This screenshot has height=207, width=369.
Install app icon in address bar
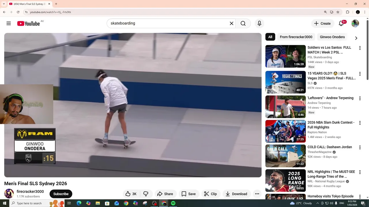click(x=332, y=12)
